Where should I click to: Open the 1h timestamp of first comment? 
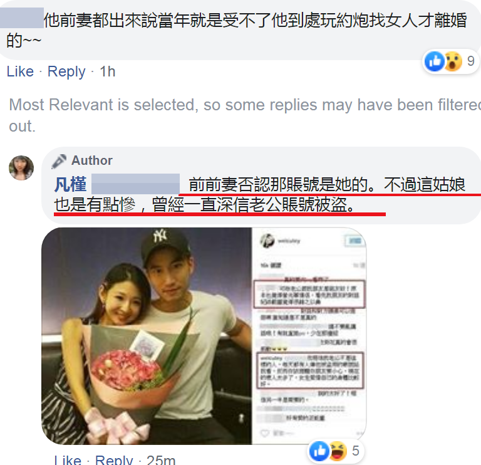click(x=107, y=72)
